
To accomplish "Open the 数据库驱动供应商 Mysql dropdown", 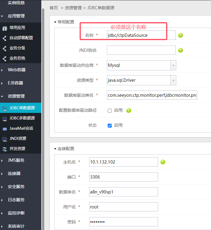I will click(173, 65).
